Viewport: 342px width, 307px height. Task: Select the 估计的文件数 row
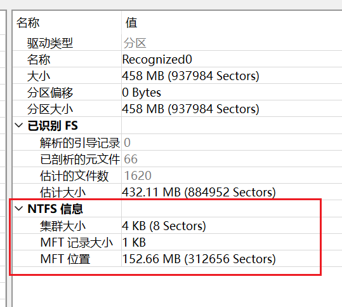(177, 175)
